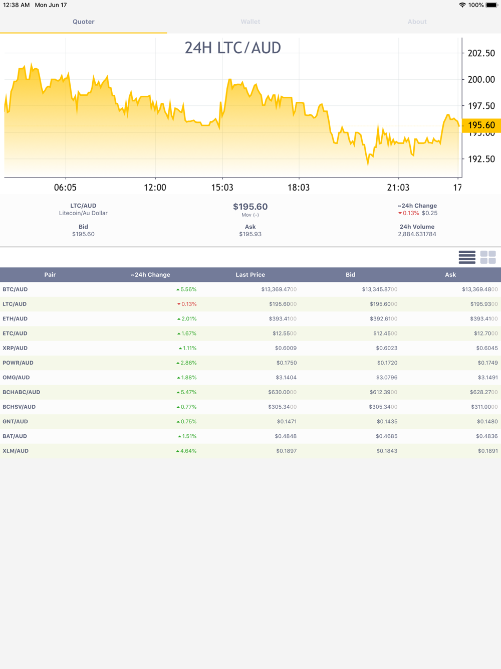This screenshot has width=501, height=669.
Task: Click the Pair column header
Action: (x=50, y=275)
